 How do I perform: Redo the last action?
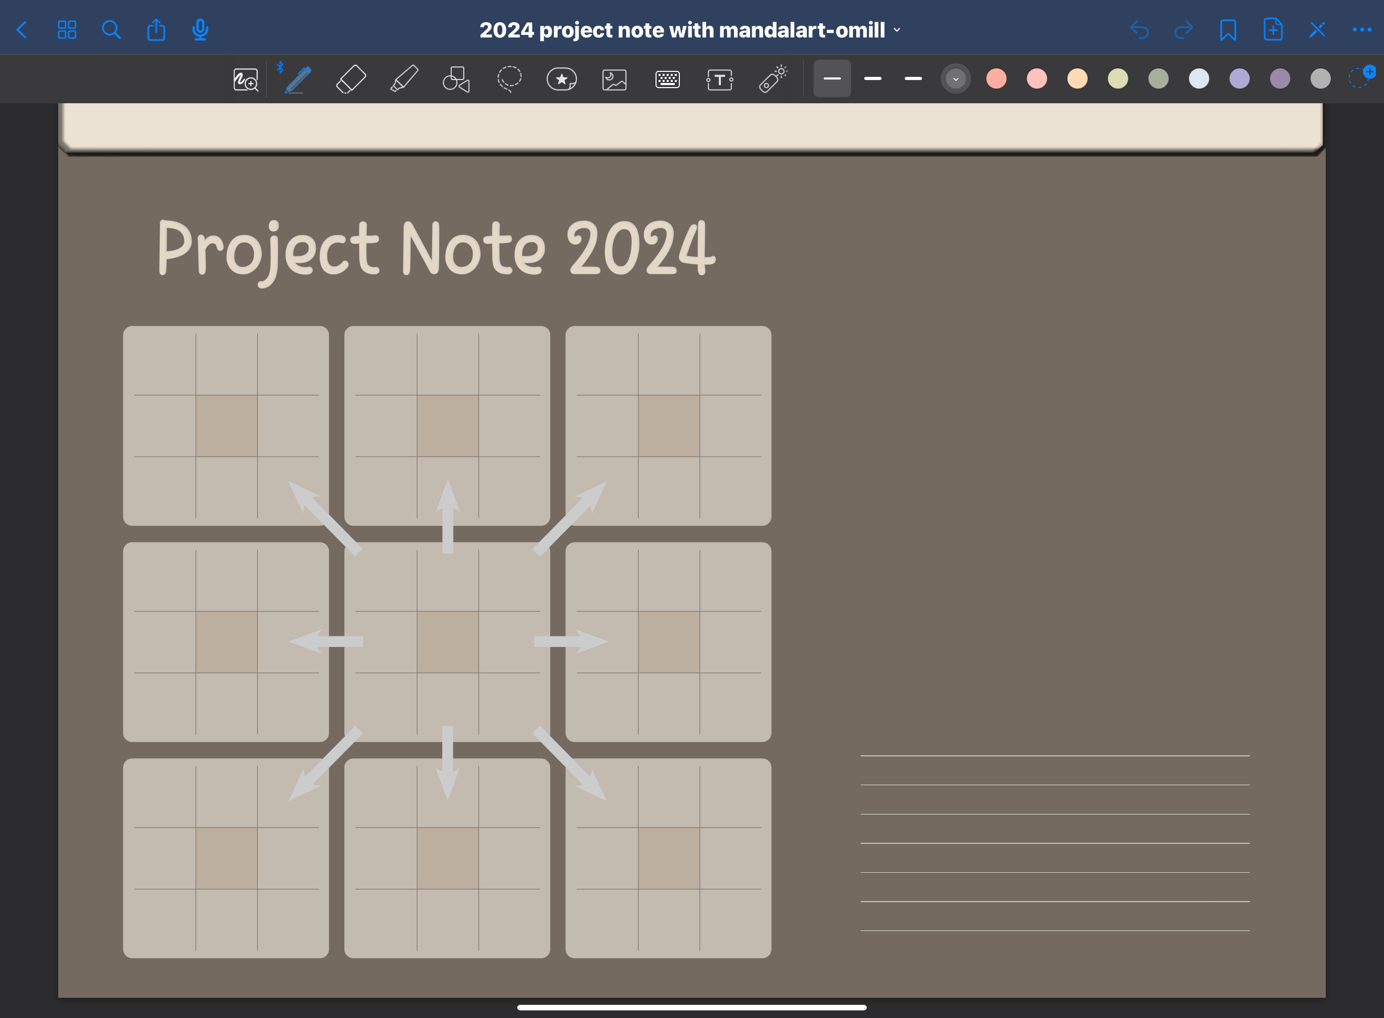pos(1183,29)
